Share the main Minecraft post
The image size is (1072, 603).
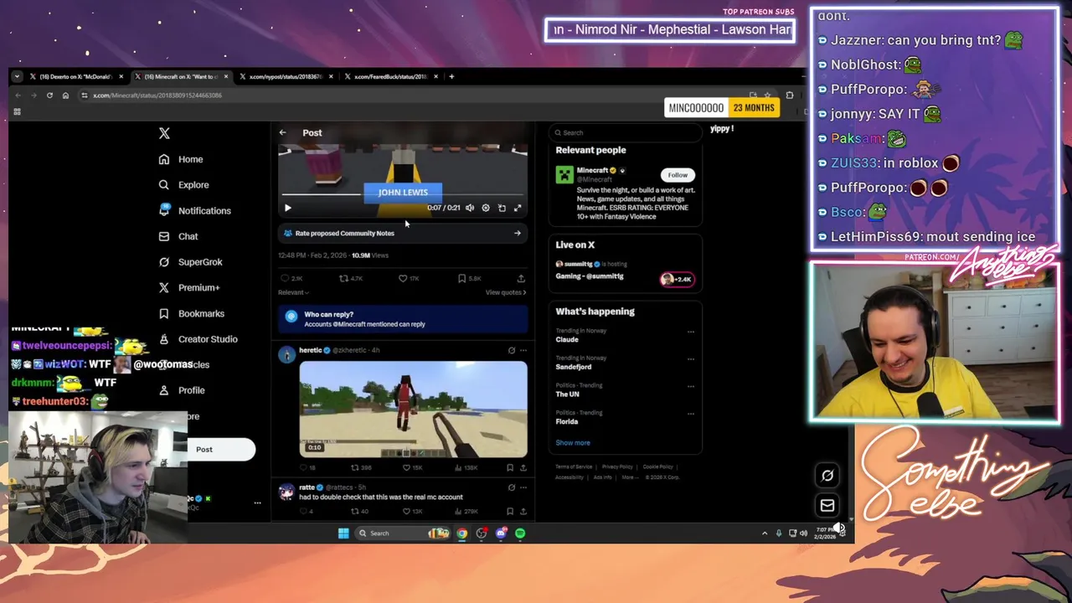tap(521, 278)
